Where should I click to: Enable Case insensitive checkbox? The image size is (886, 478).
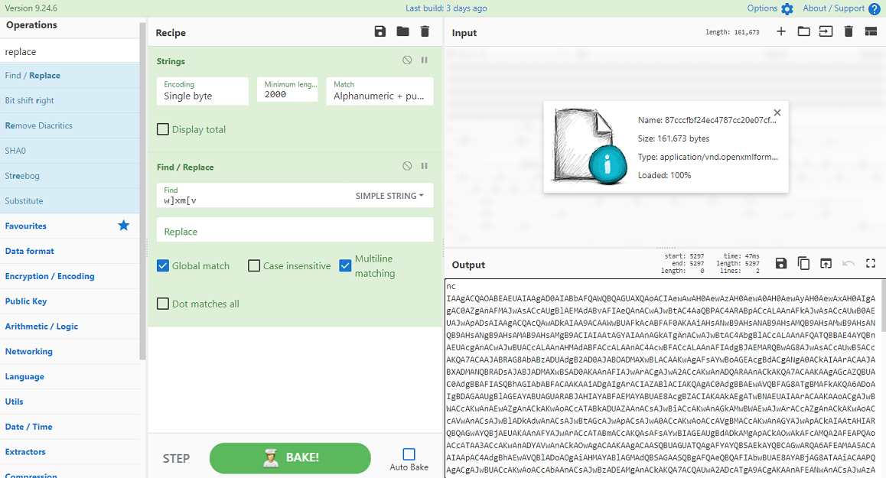point(254,265)
